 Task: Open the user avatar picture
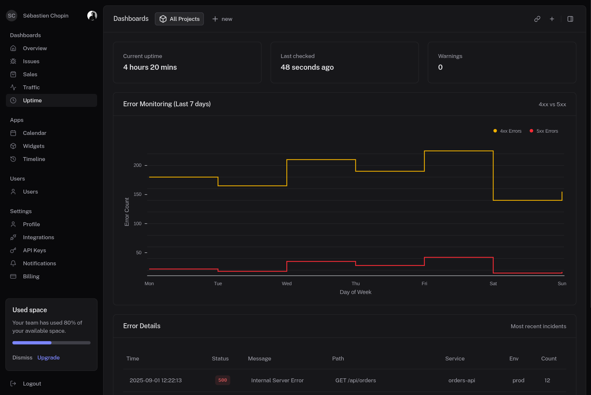pyautogui.click(x=92, y=16)
